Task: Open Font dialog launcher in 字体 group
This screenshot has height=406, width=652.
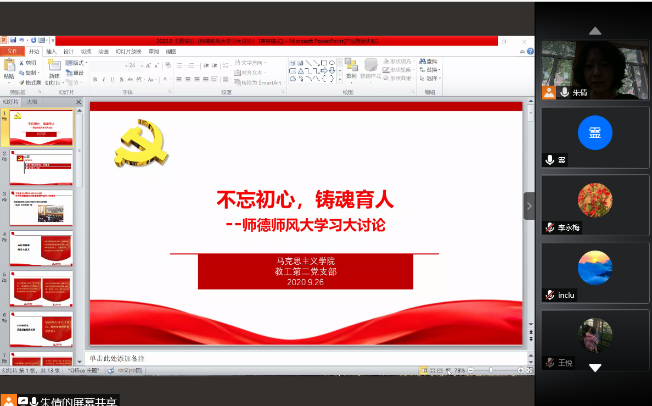Action: point(170,92)
